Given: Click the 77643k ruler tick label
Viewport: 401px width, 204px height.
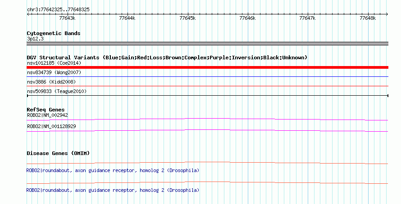Looking at the screenshot, I should (67, 18).
